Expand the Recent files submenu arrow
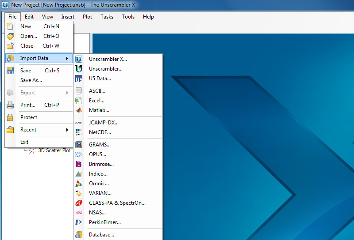The image size is (354, 240). coord(67,130)
